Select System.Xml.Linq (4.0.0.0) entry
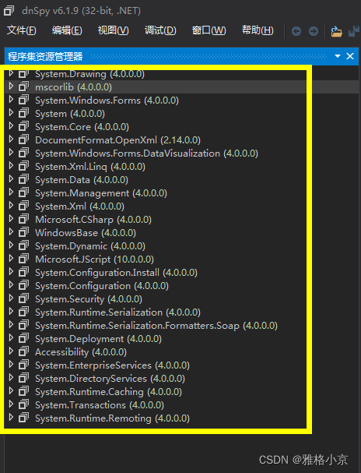 90,167
